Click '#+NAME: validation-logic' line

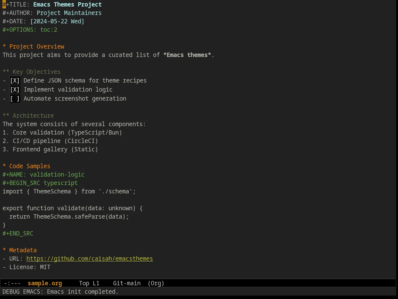44,174
